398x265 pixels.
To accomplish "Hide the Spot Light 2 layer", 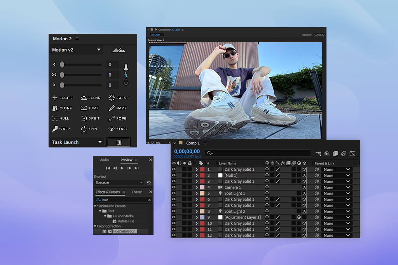I will pos(174,211).
